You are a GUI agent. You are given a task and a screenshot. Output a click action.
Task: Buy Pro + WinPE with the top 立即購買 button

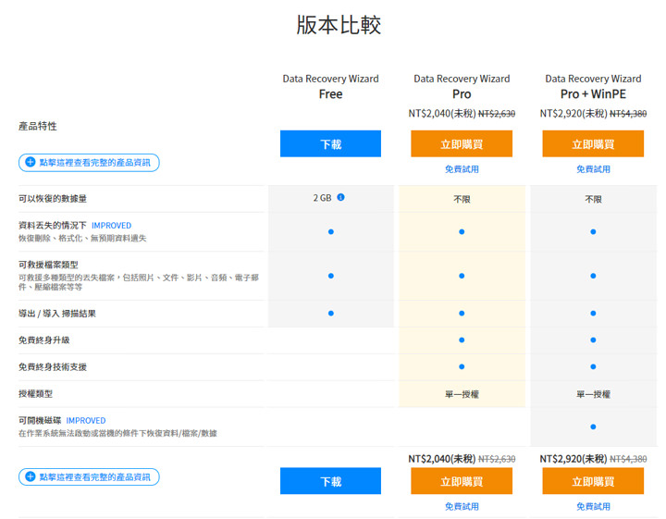tap(593, 144)
